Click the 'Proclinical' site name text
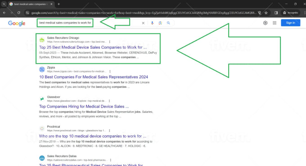306x166 pixels. pos(54,126)
